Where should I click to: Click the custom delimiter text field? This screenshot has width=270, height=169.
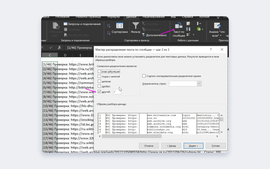click(x=117, y=92)
